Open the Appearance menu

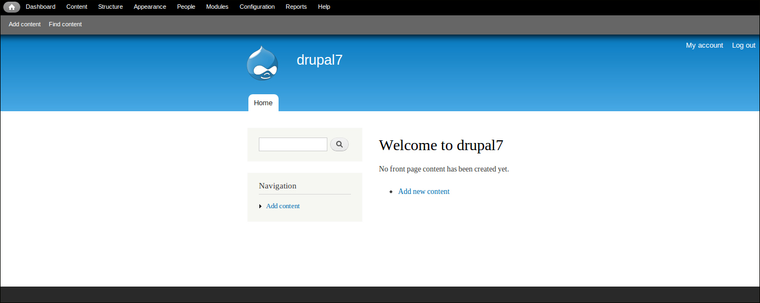(150, 7)
